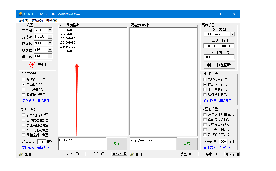
Task: Enable network 按十六进制发送 checkbox
Action: (x=205, y=130)
